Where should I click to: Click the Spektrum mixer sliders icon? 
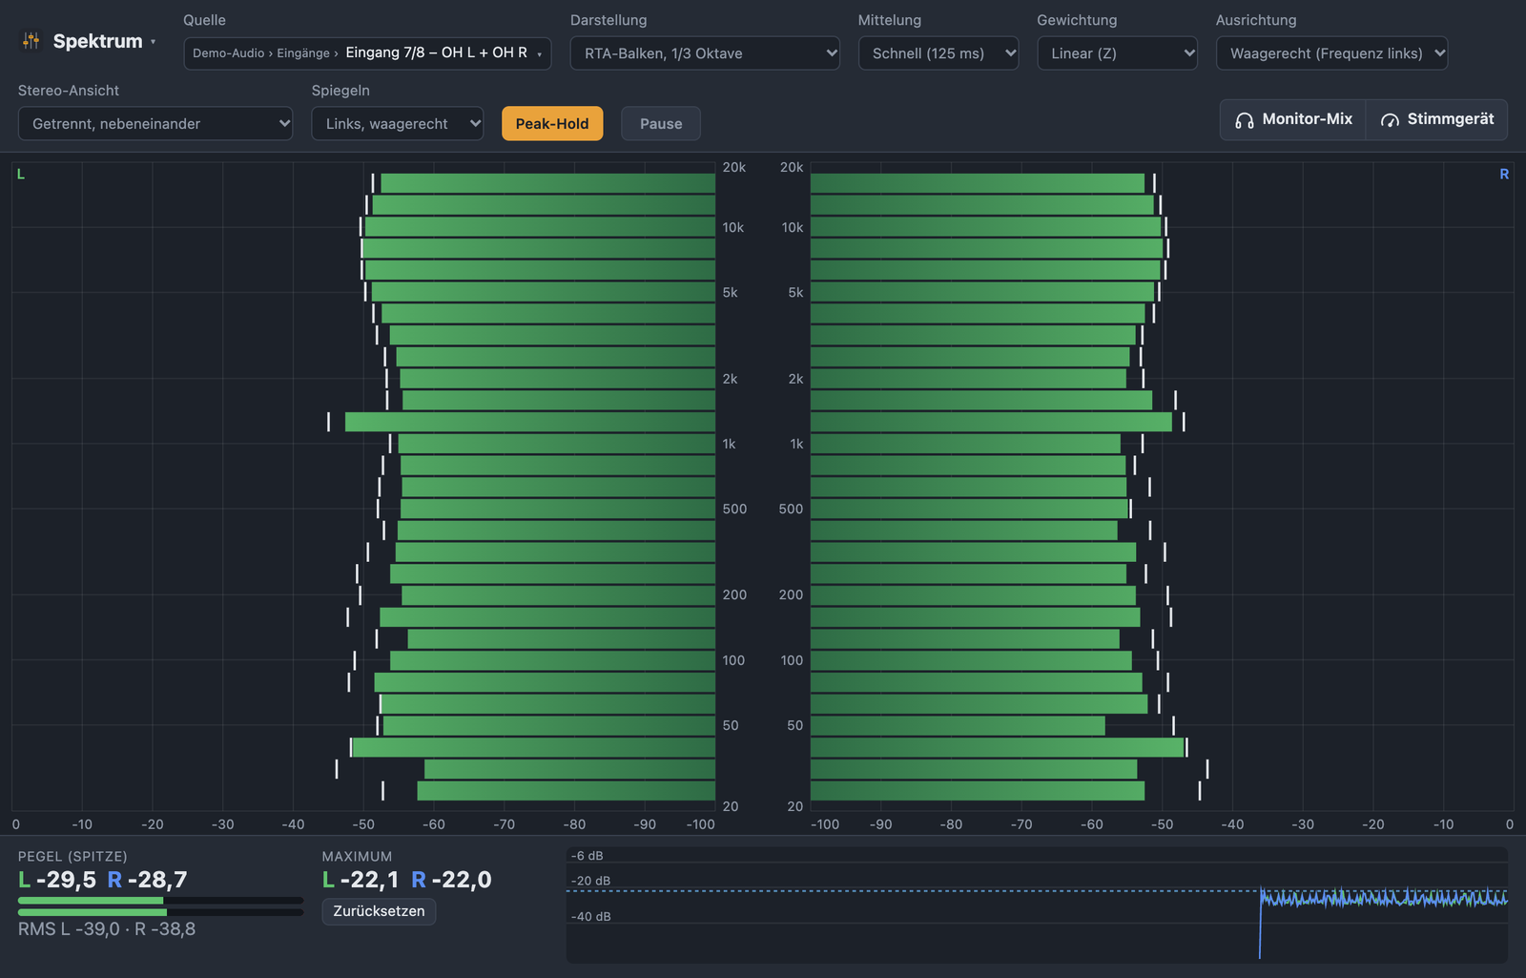(x=31, y=41)
